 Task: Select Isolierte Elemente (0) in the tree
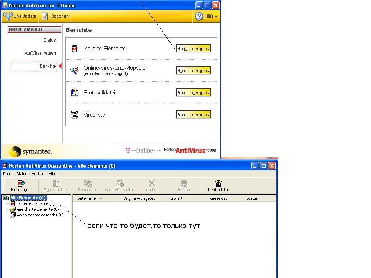[x=36, y=203]
